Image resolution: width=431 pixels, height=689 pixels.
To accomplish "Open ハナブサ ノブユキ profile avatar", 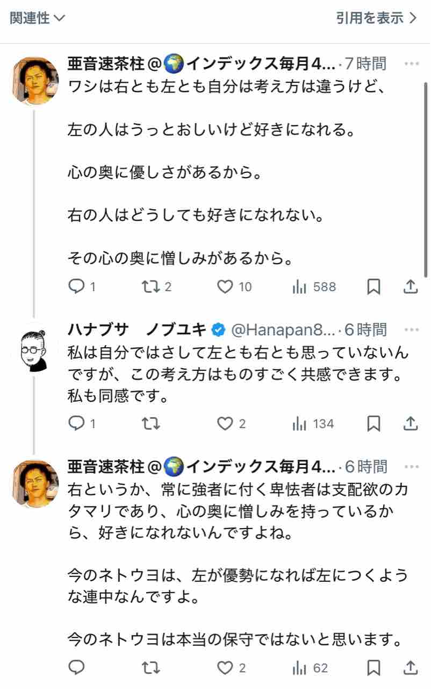I will [x=35, y=349].
